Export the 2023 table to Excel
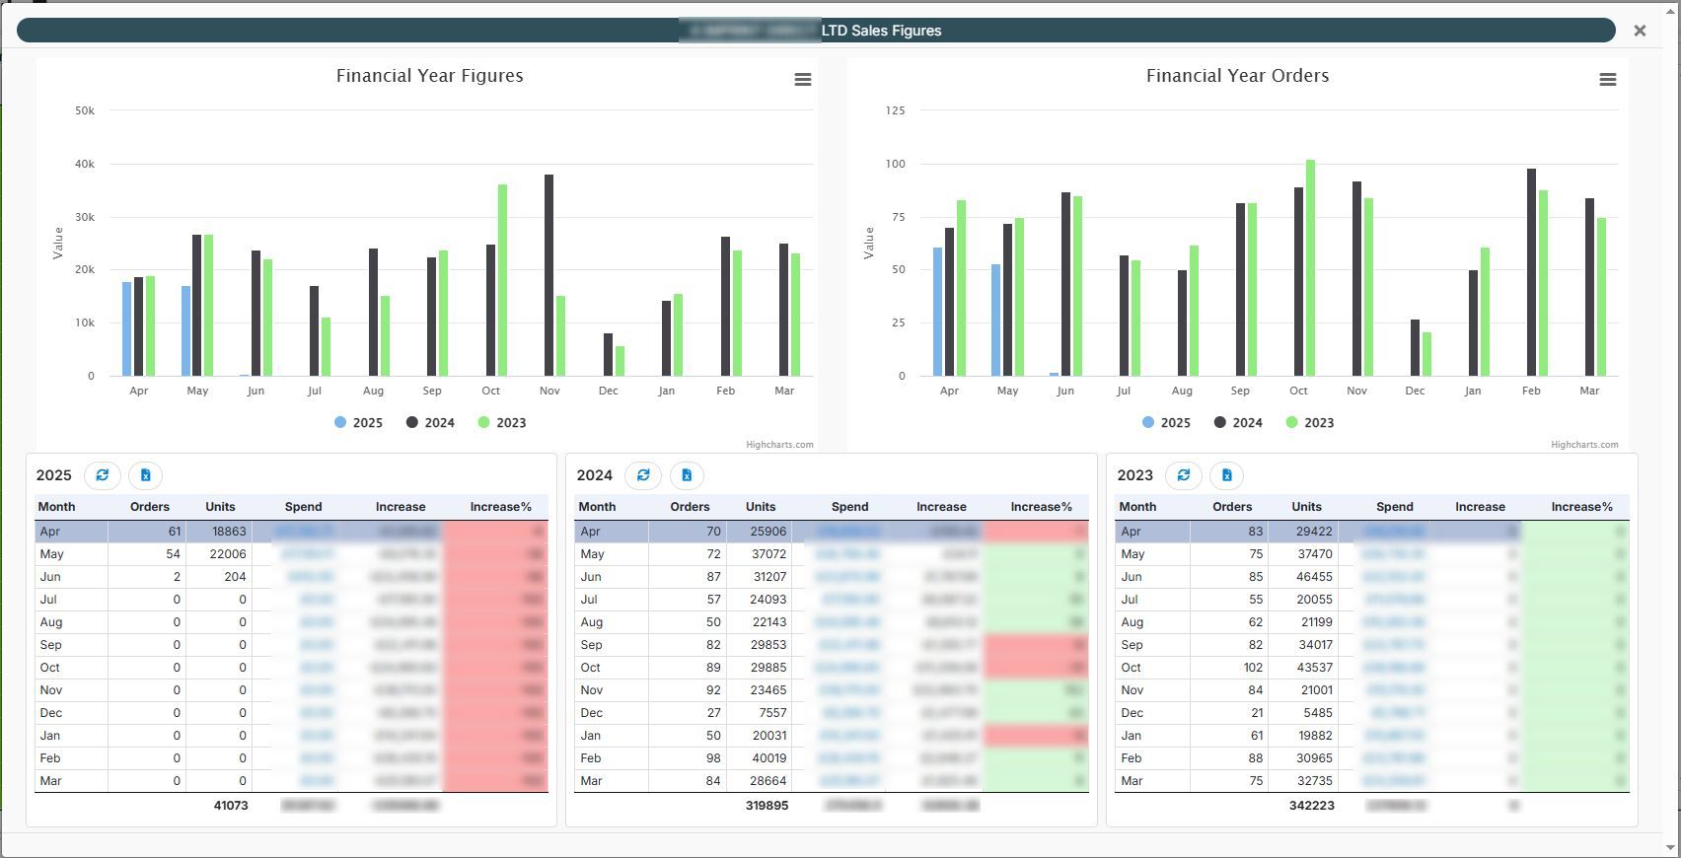1681x858 pixels. click(x=1227, y=475)
